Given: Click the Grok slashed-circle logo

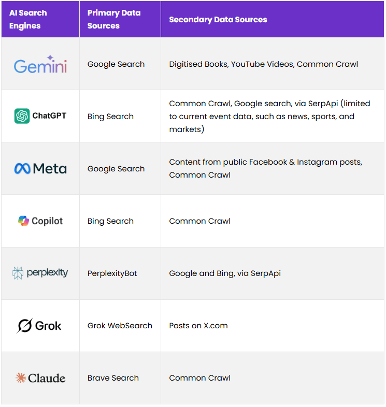Looking at the screenshot, I should pyautogui.click(x=24, y=326).
